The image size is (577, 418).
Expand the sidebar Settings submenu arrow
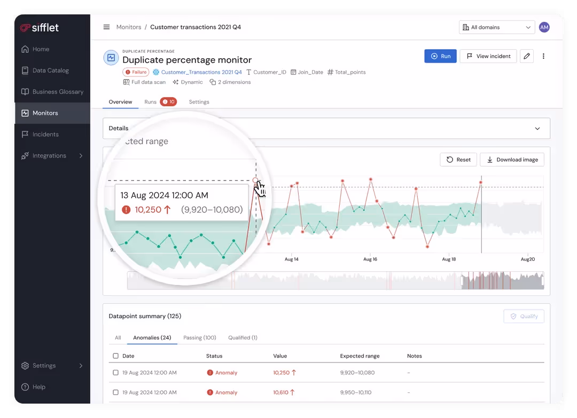(x=81, y=366)
